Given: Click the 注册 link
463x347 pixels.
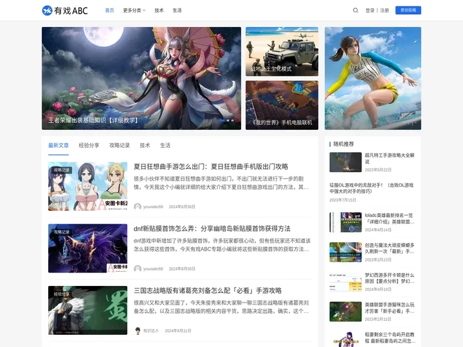Looking at the screenshot, I should 384,10.
